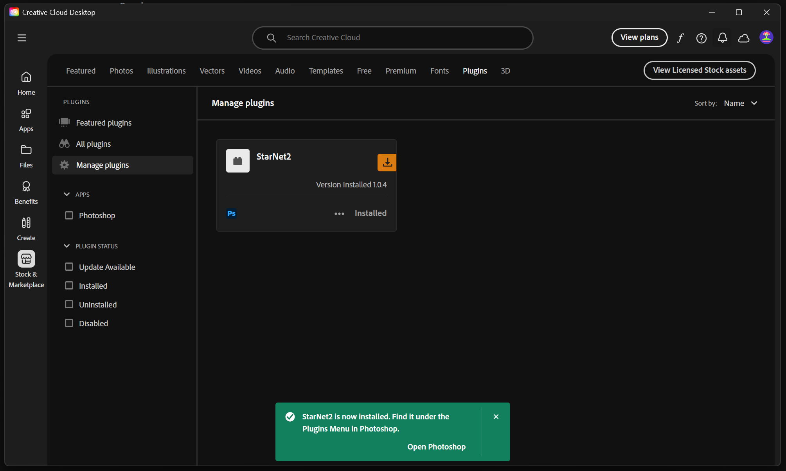Screen dimensions: 786x471
Task: Open the Help question mark icon
Action: click(701, 38)
